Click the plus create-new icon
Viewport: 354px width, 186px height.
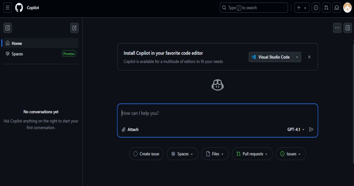299,8
